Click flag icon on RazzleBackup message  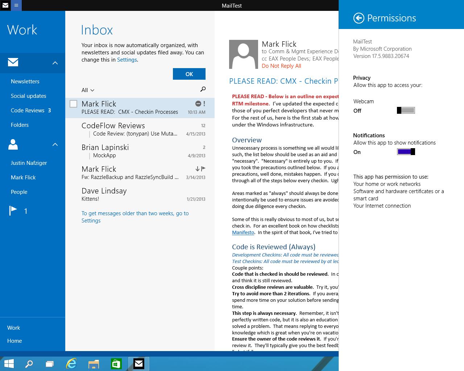click(203, 168)
